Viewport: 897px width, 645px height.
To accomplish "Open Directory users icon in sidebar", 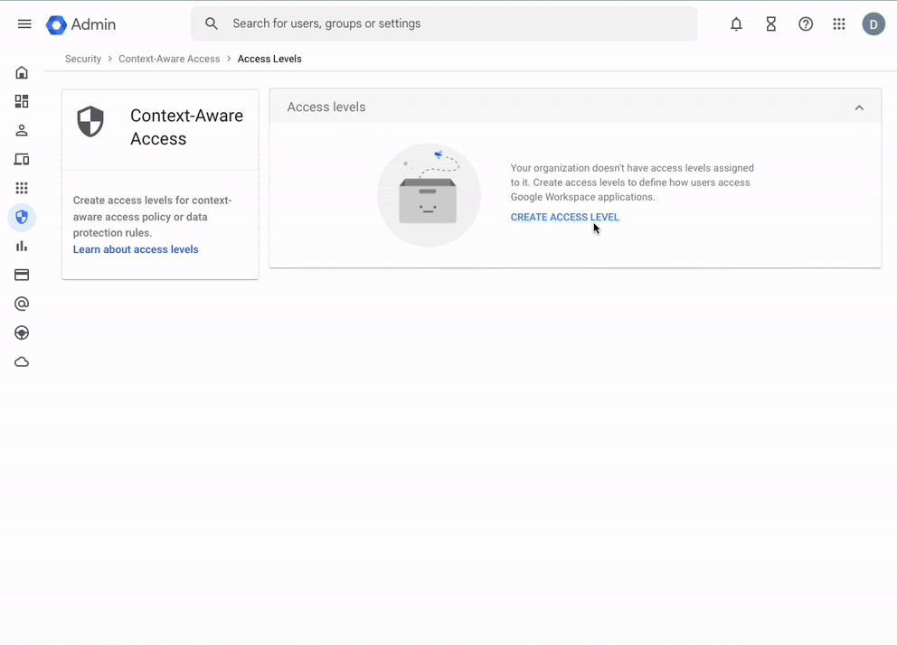I will pos(22,130).
